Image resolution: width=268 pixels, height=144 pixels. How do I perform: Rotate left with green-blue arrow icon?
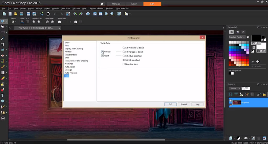(75, 14)
